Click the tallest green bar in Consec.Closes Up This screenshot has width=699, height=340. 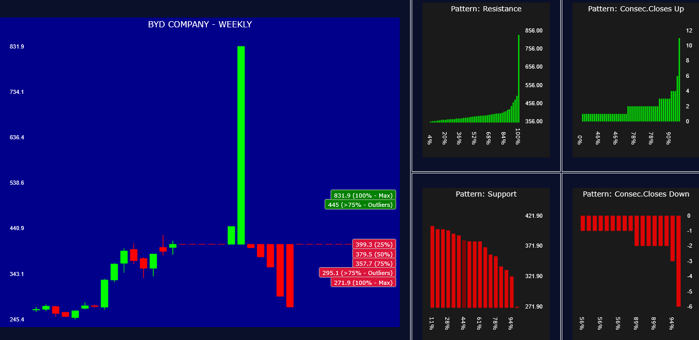(x=679, y=80)
